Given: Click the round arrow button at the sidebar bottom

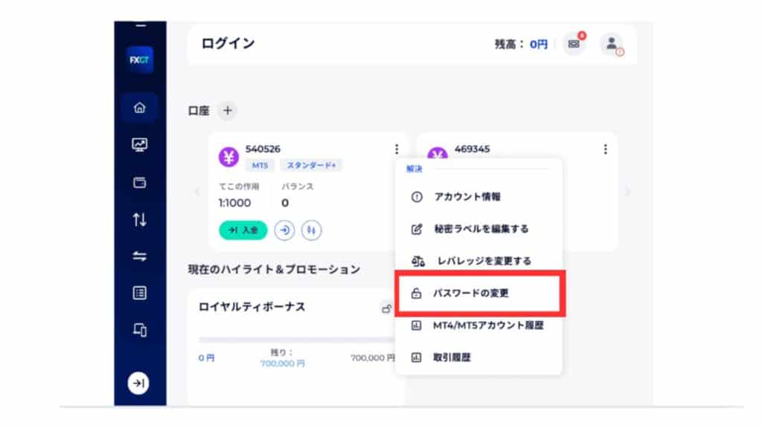Looking at the screenshot, I should coord(138,383).
